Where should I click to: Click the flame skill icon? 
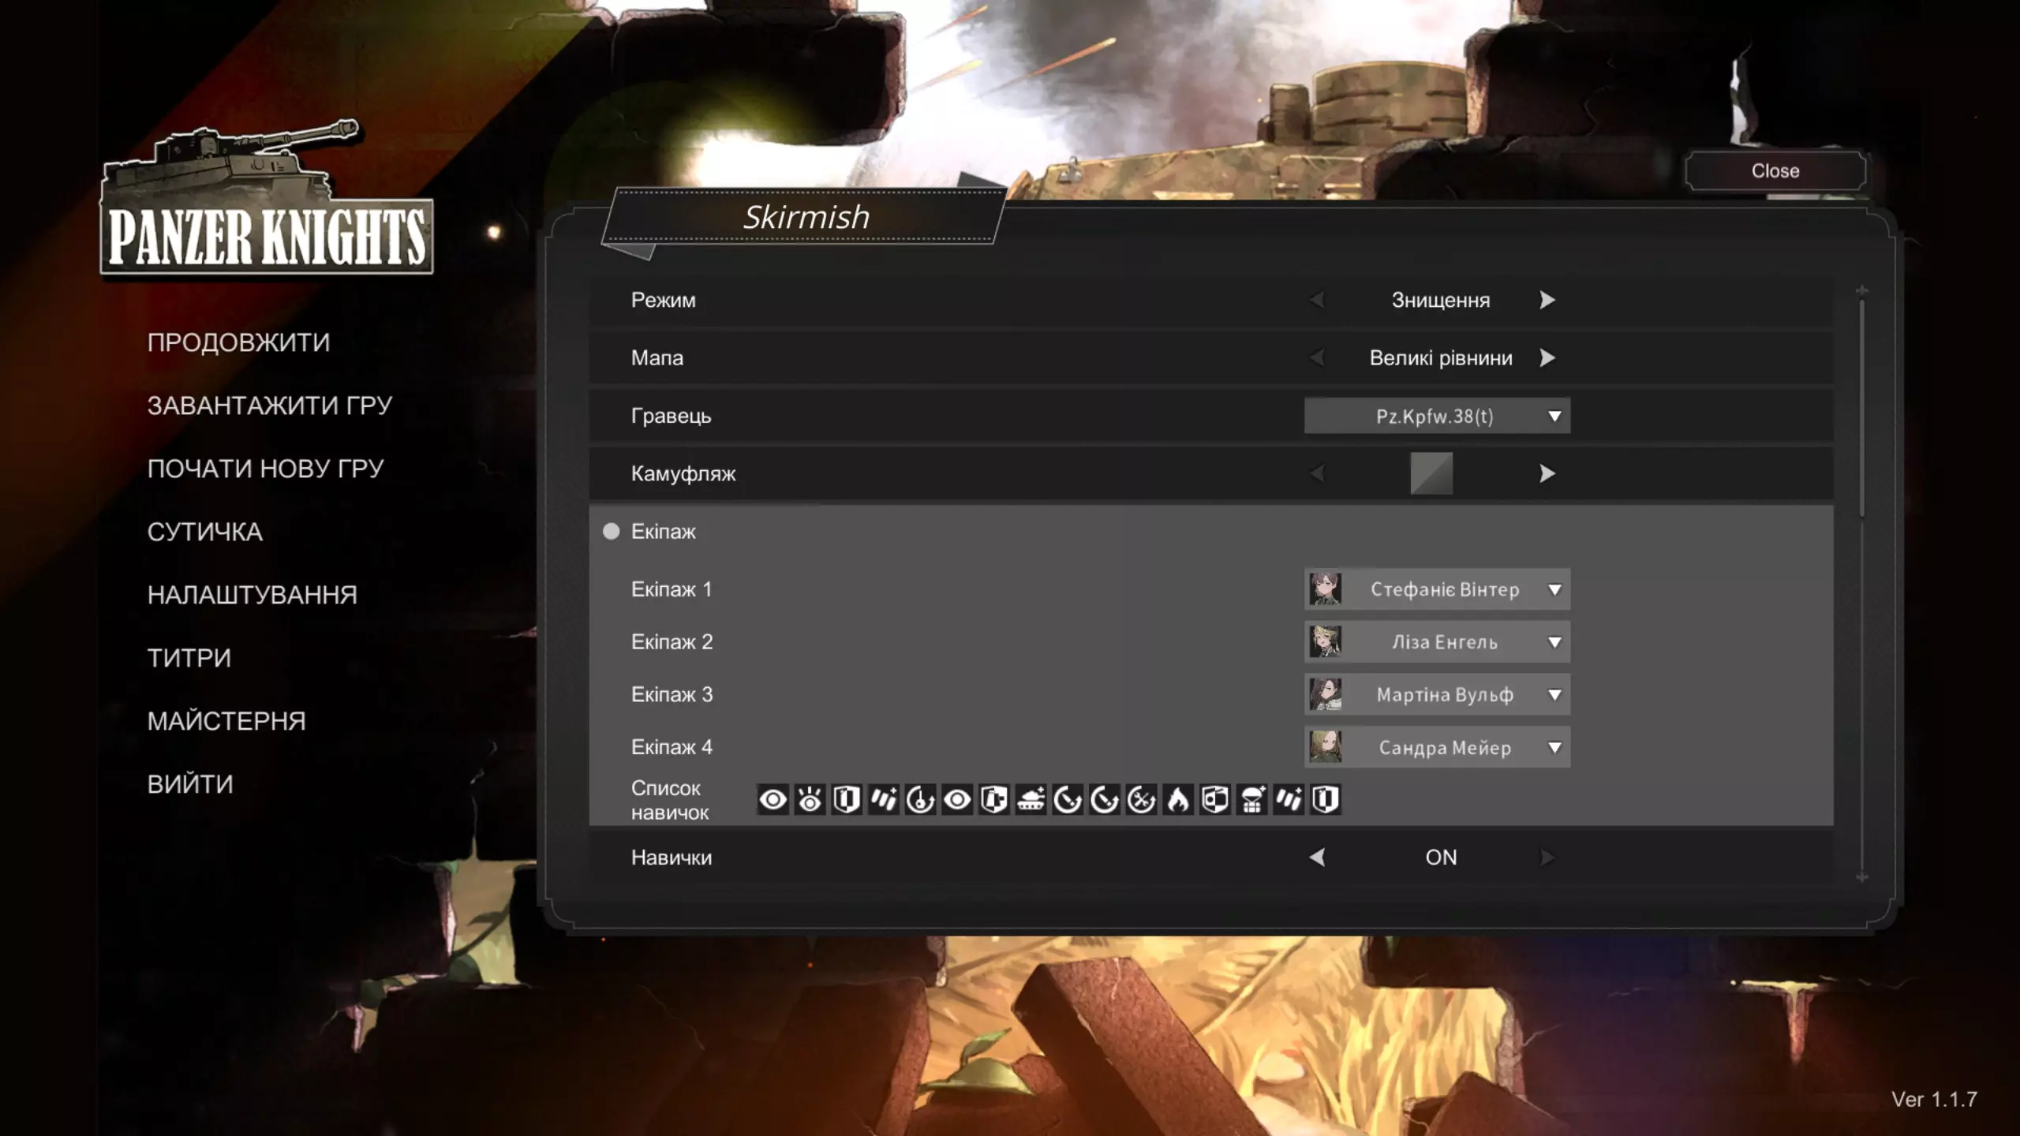coord(1178,800)
